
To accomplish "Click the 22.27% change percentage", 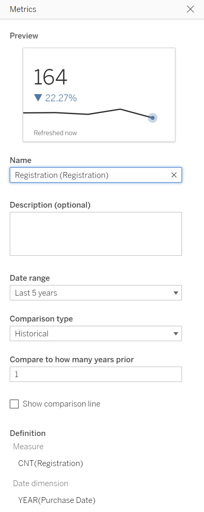I will point(61,98).
